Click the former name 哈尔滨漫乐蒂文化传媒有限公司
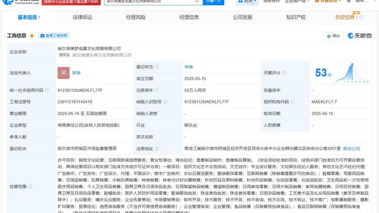The image size is (379, 213). click(102, 55)
